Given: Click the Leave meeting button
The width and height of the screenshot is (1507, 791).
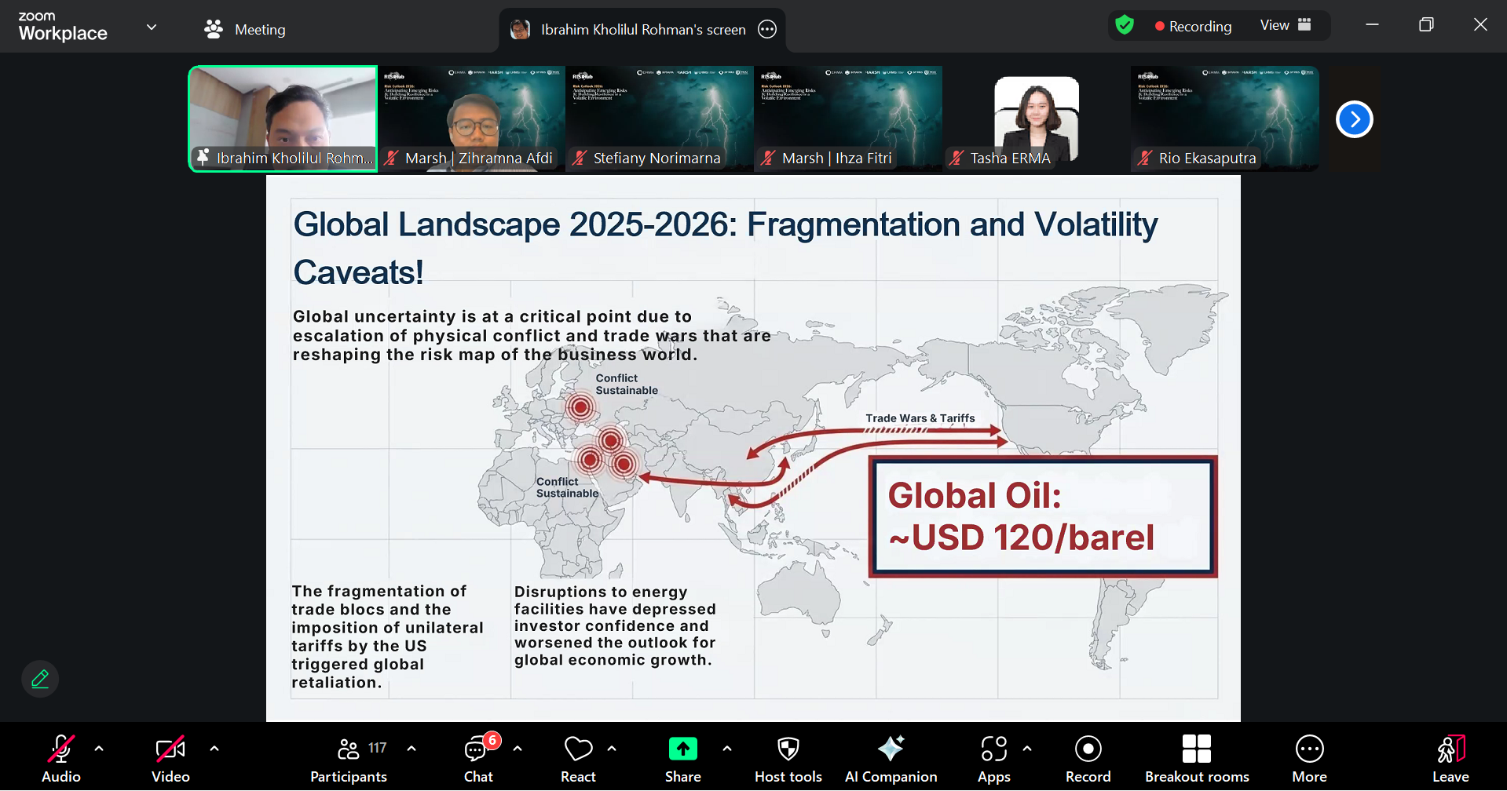Looking at the screenshot, I should [x=1450, y=758].
